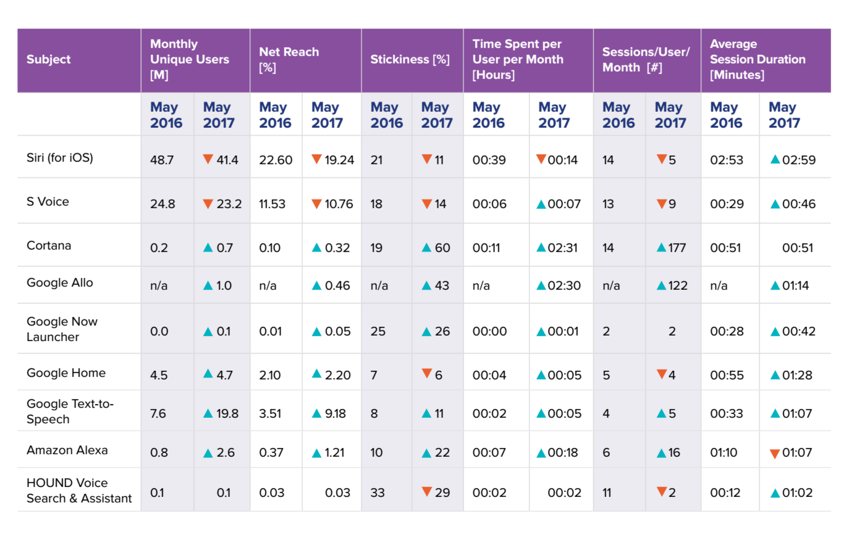Viewport: 844px width, 534px height.
Task: Click the Google Text-to-Speech row label
Action: click(x=70, y=412)
